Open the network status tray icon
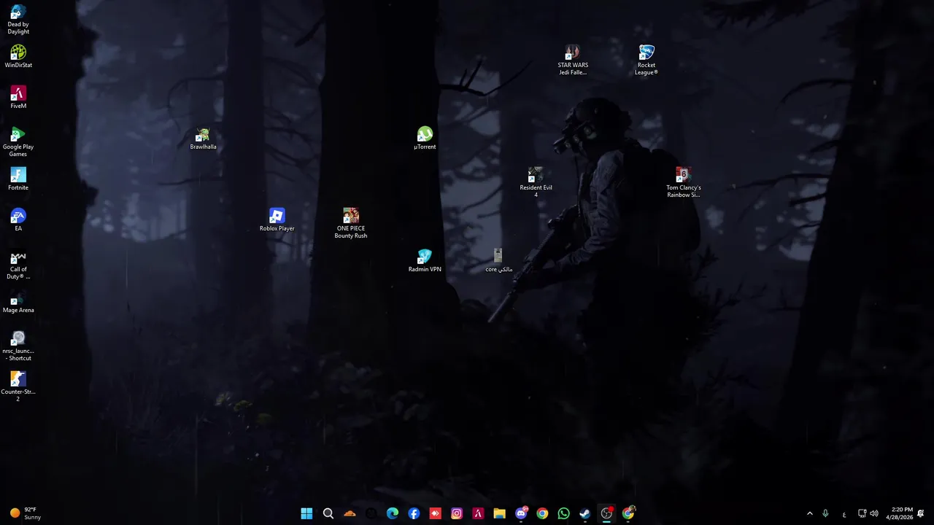Screen dimensions: 934x525 point(862,513)
